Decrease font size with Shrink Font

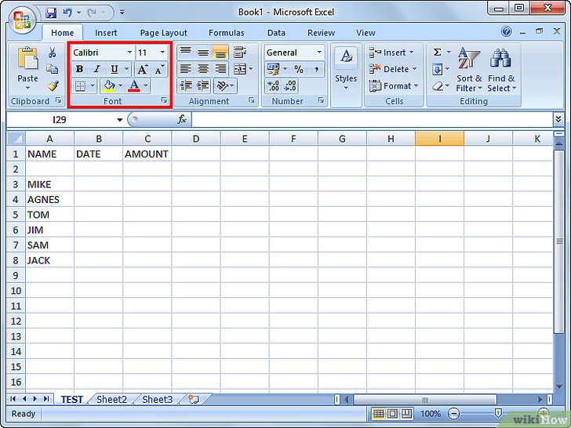159,69
